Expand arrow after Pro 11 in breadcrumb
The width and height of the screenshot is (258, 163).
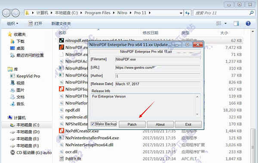click(x=150, y=13)
